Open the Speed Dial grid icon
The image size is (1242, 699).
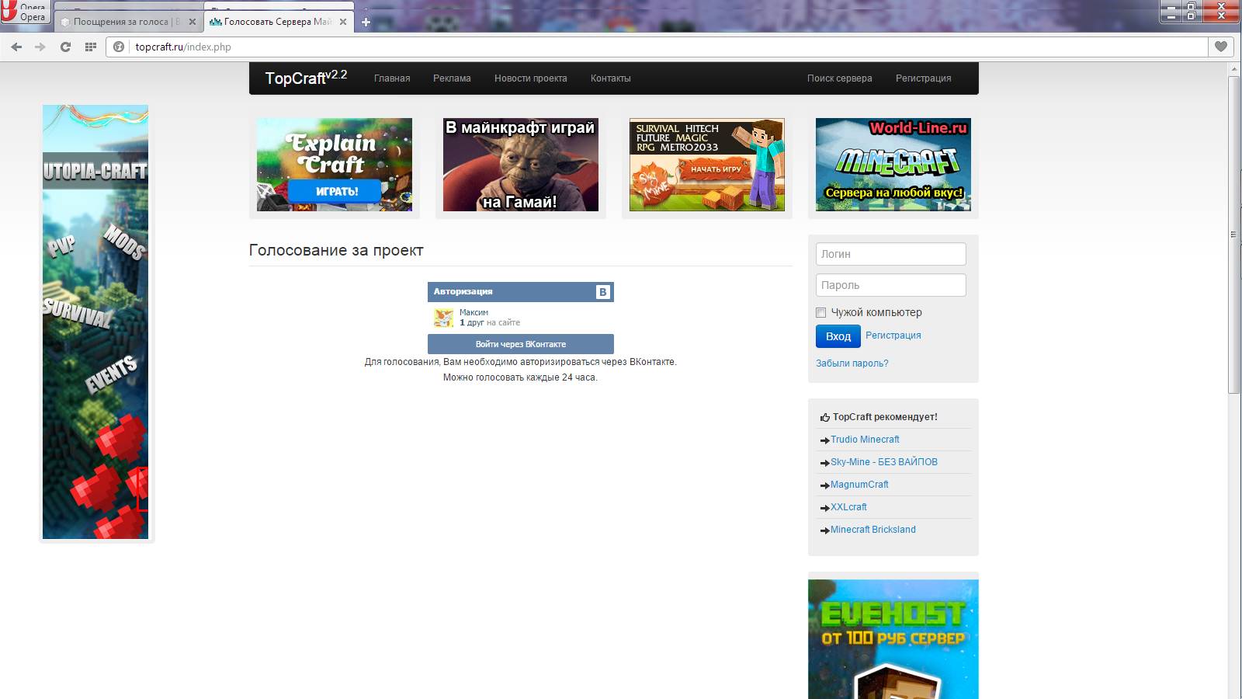90,47
